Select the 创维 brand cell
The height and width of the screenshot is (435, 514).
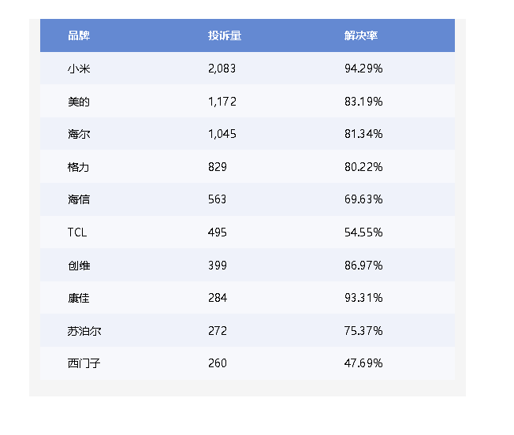click(79, 266)
